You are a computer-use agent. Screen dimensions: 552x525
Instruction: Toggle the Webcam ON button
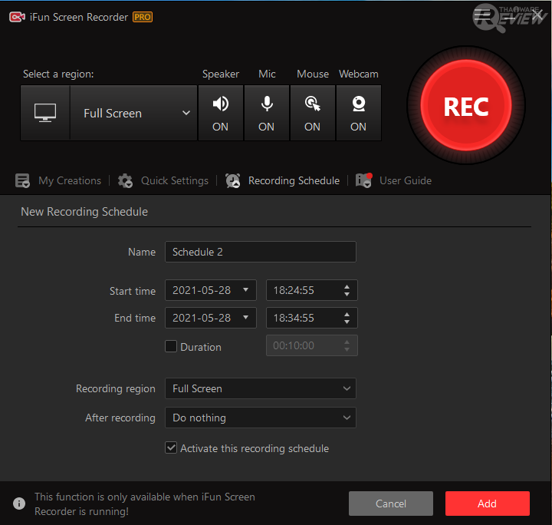pos(358,113)
